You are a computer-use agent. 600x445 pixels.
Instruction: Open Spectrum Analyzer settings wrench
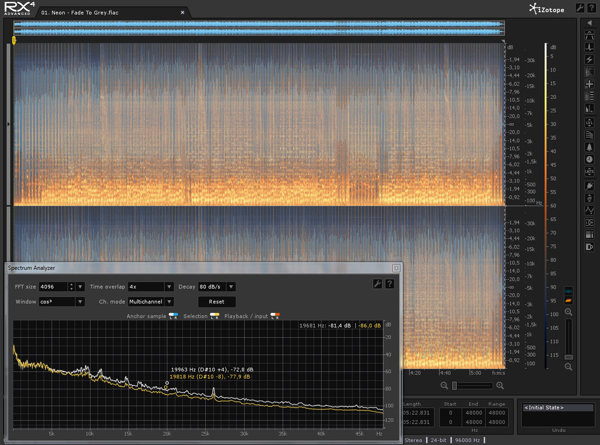377,284
